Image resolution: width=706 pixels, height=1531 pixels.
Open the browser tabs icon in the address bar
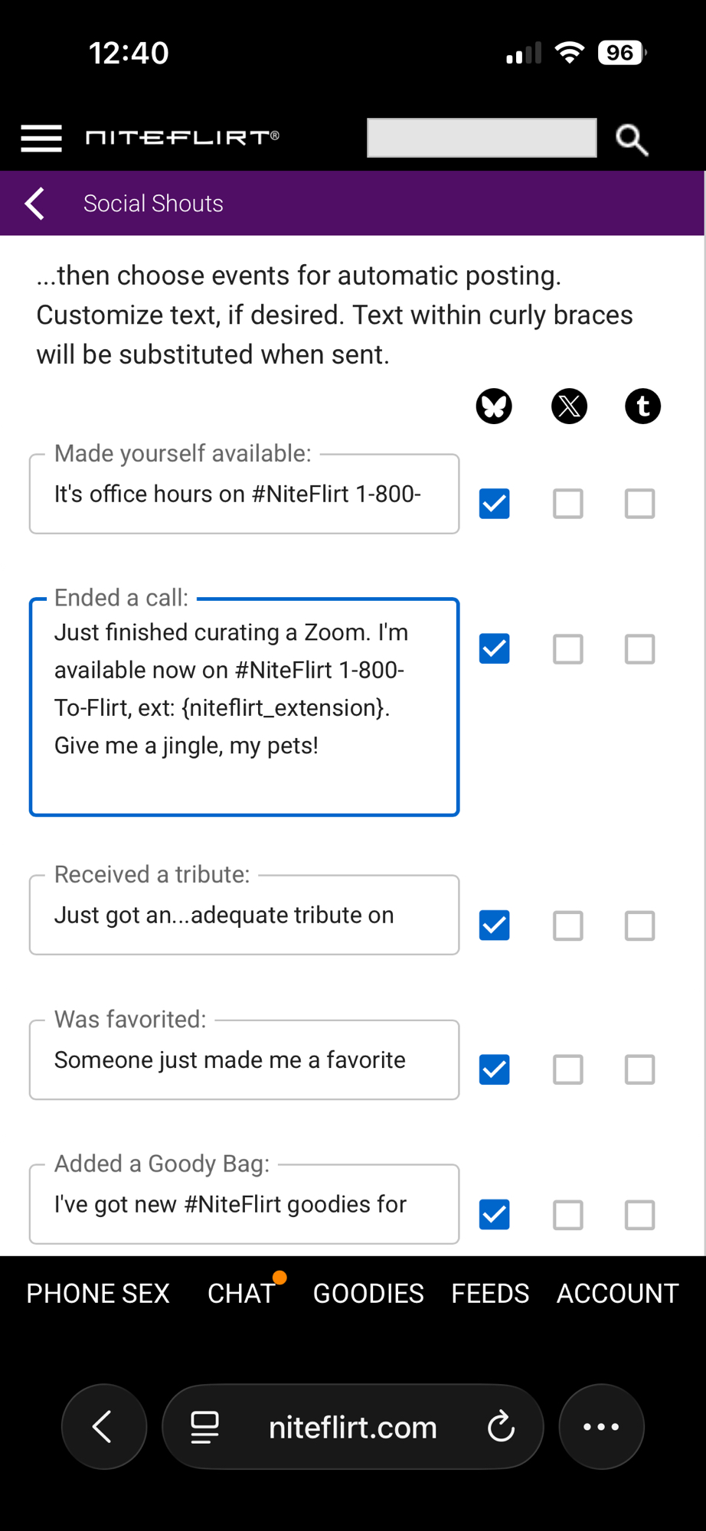204,1427
